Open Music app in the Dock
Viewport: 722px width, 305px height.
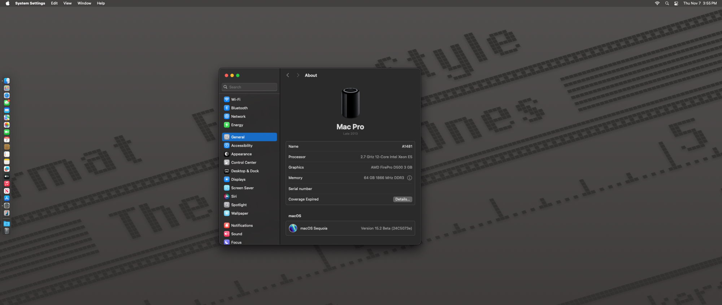(x=7, y=184)
